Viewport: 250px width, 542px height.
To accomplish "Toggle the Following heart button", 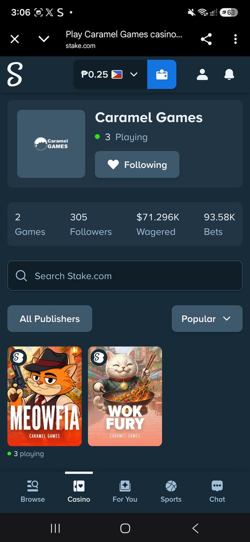I will [x=137, y=164].
